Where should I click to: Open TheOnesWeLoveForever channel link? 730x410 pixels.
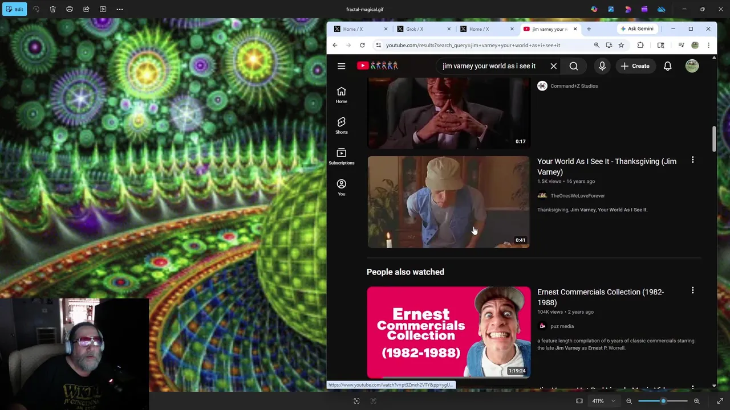click(x=577, y=195)
